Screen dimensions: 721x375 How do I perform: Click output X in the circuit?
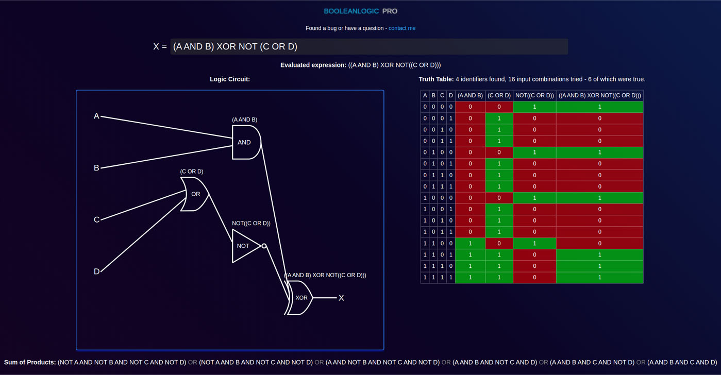[341, 298]
